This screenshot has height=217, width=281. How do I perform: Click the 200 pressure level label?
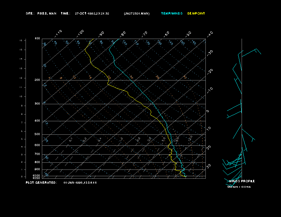click(37, 80)
